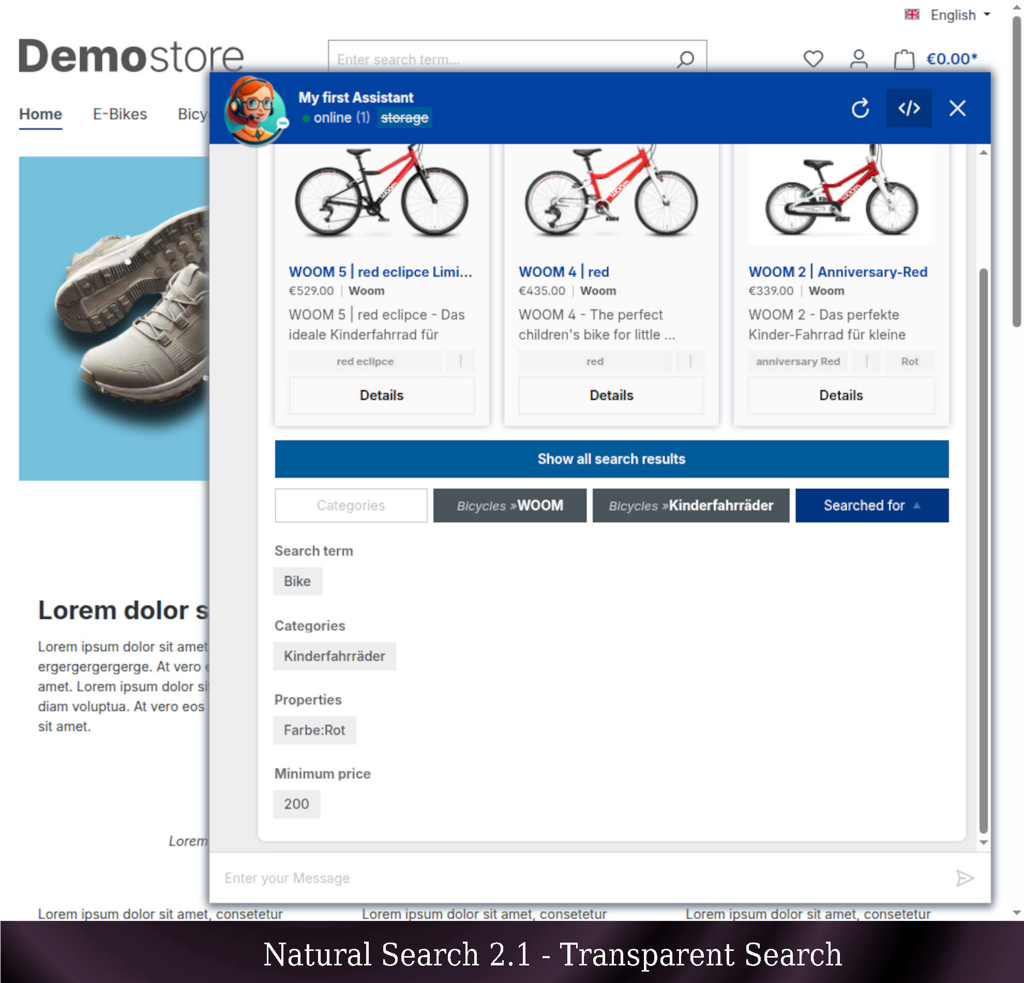
Task: Open the wishlist heart icon
Action: [x=813, y=58]
